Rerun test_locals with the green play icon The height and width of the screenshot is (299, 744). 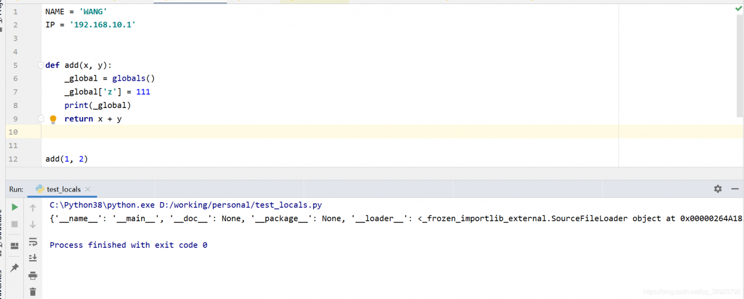pyautogui.click(x=15, y=207)
